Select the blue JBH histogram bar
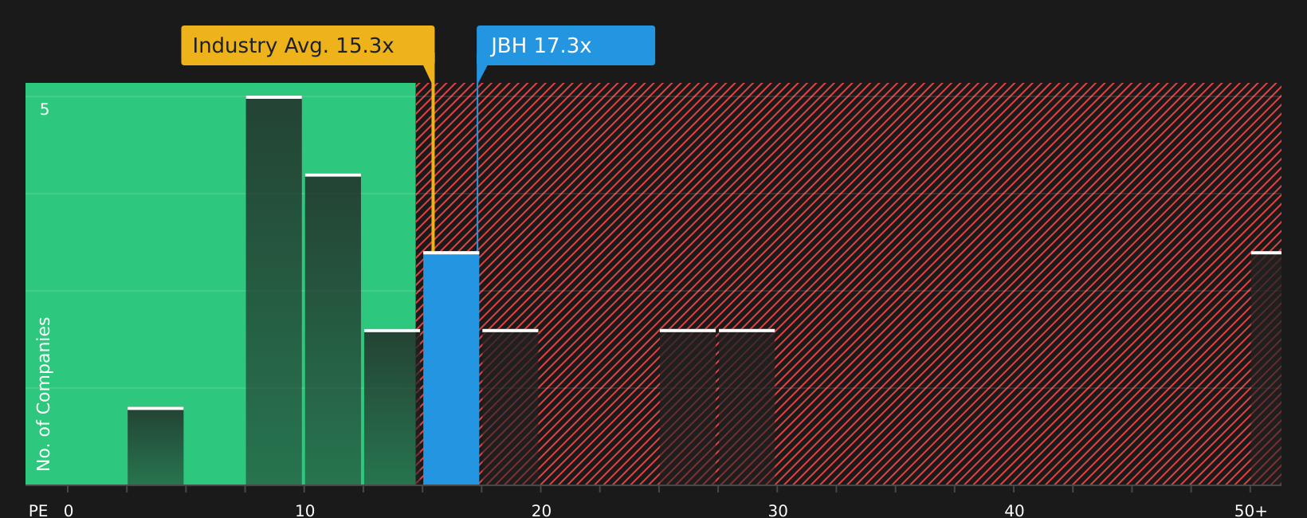This screenshot has width=1307, height=518. (451, 368)
